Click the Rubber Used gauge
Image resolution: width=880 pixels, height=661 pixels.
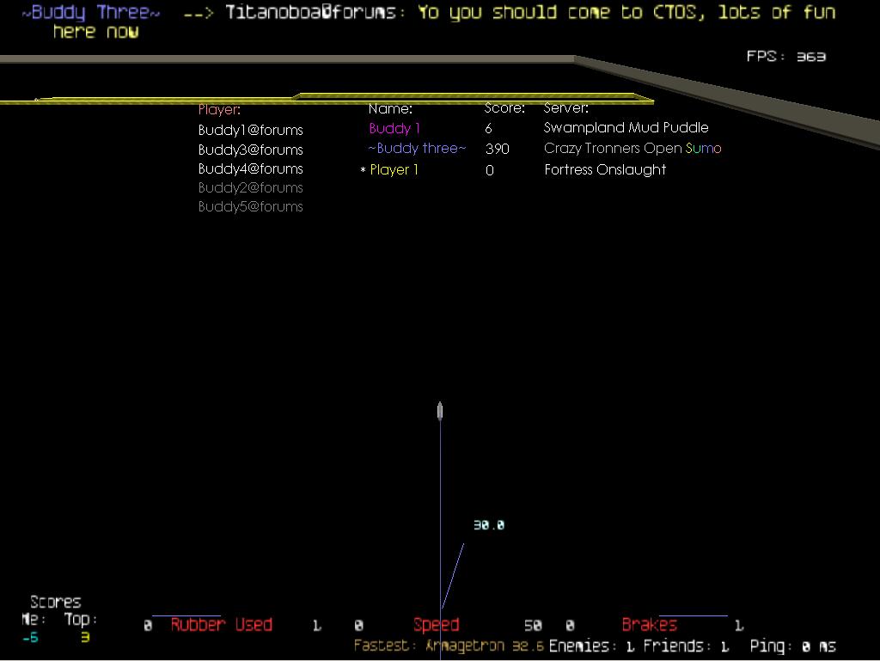[x=221, y=625]
